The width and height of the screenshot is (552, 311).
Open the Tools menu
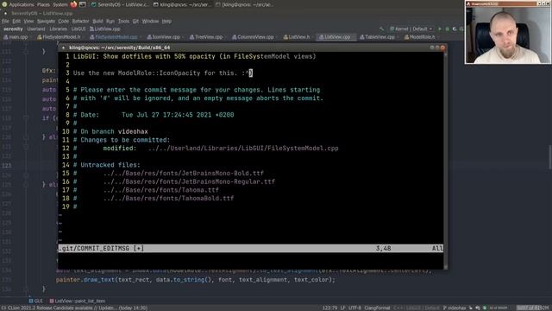point(123,21)
